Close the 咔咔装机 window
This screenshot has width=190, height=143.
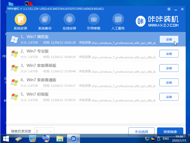182,9
